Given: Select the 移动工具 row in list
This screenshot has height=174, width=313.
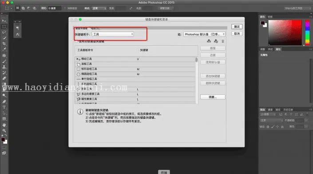Looking at the screenshot, I should point(135,59).
